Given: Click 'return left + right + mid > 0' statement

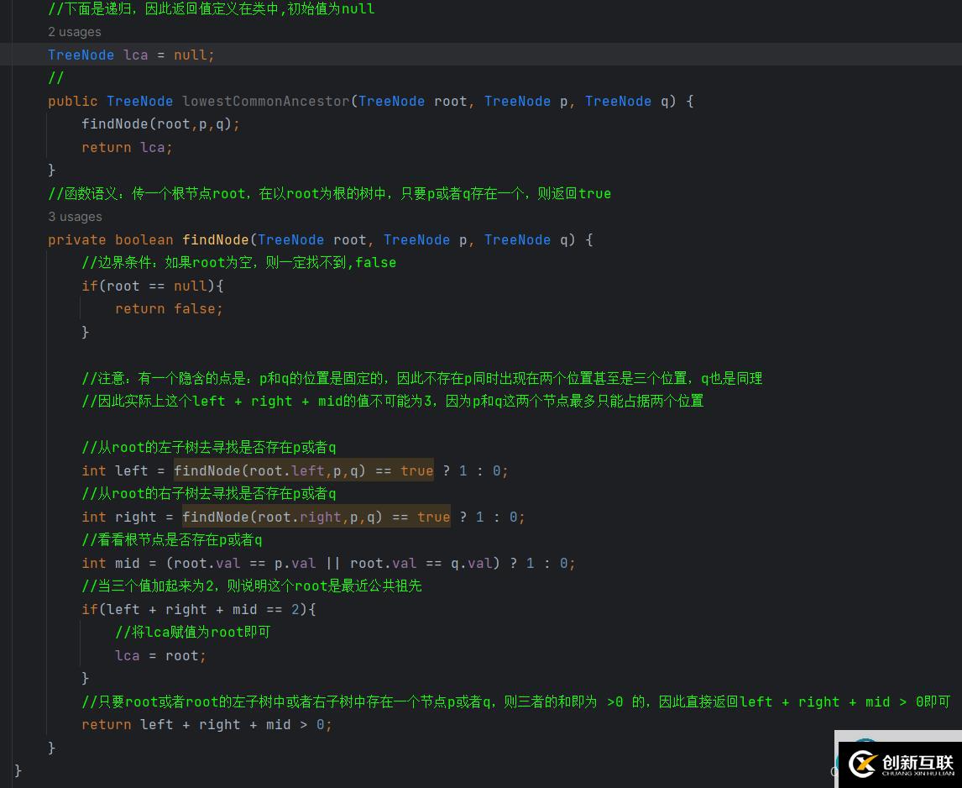Looking at the screenshot, I should tap(207, 724).
